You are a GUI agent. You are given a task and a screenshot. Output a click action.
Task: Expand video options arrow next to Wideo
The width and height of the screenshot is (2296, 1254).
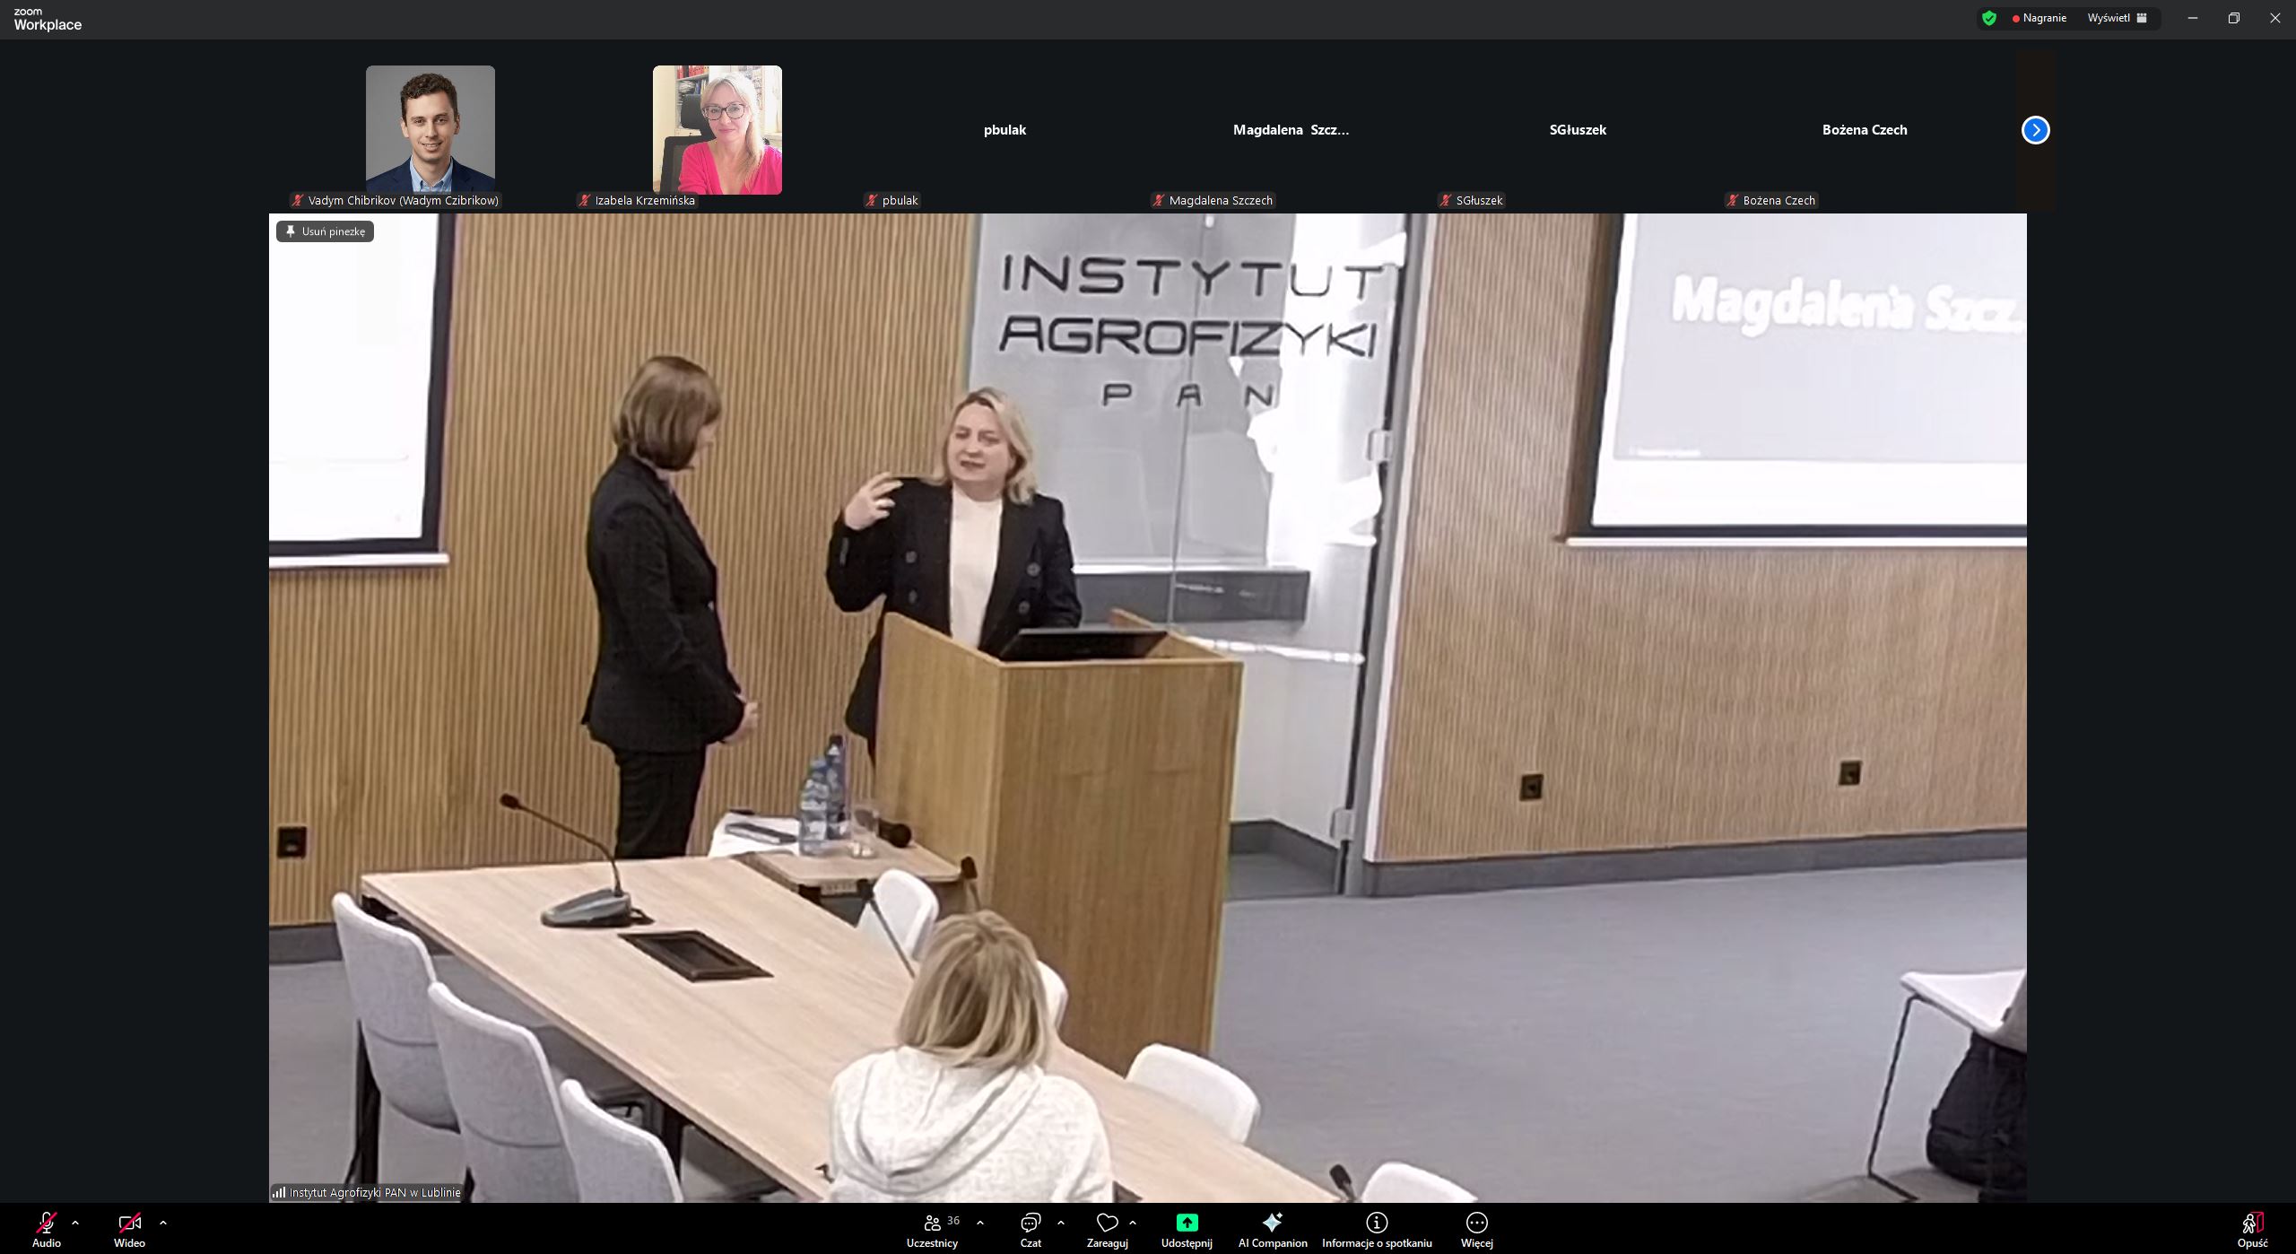coord(163,1223)
